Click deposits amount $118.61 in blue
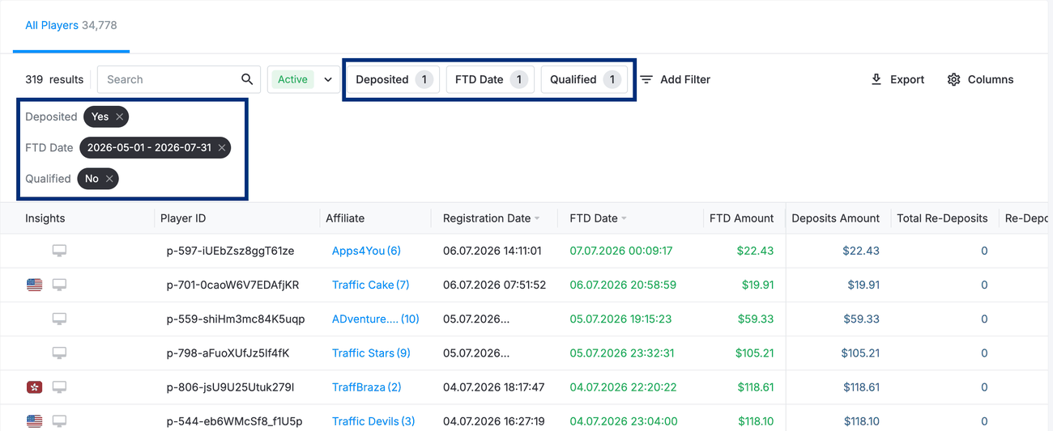 pos(861,387)
